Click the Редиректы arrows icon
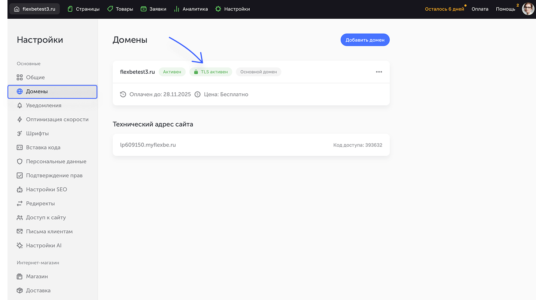 pyautogui.click(x=19, y=203)
